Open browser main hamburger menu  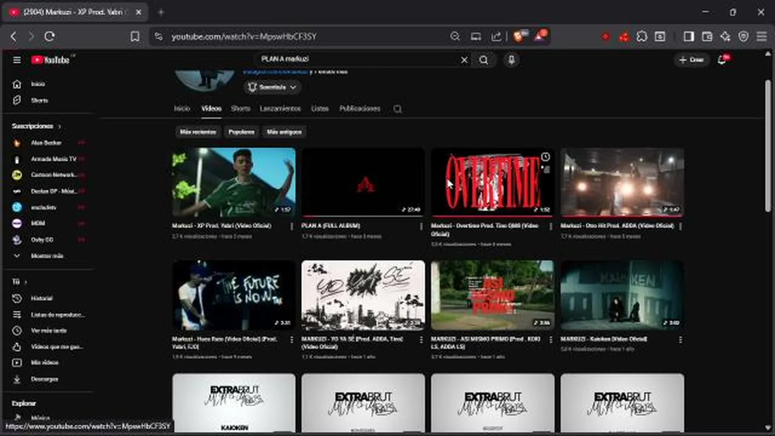(x=762, y=36)
